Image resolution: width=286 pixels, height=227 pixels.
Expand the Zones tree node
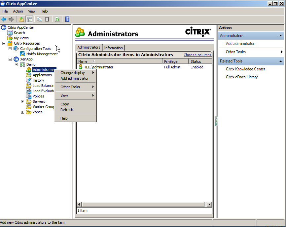tap(22, 112)
